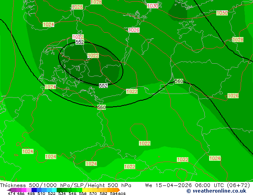Click the 552 label below the dark green low
The image size is (253, 195).
(x=103, y=86)
